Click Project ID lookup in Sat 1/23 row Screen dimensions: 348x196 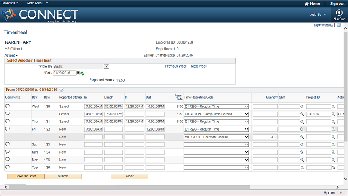pos(333,145)
